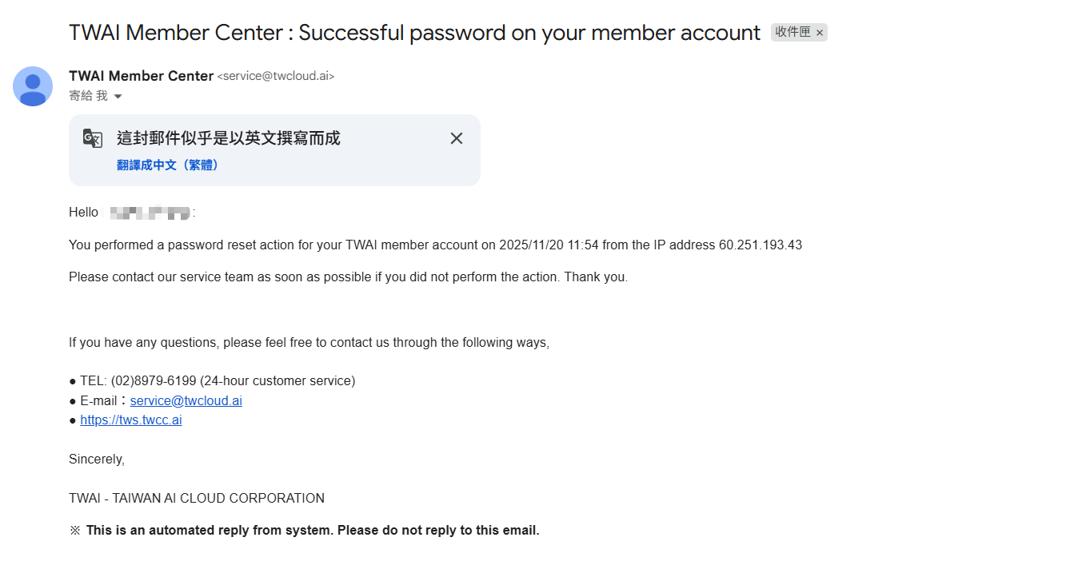Click the sender address in the email header

tap(276, 77)
